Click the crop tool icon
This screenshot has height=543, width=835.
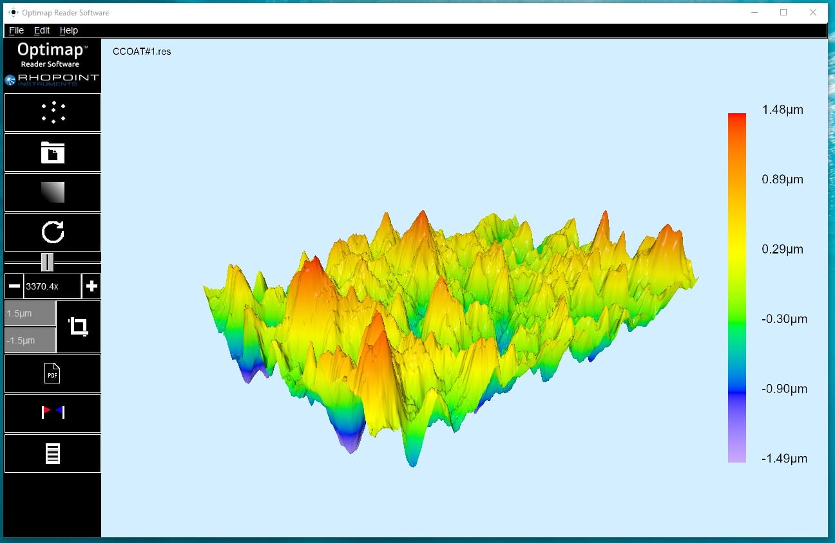79,326
